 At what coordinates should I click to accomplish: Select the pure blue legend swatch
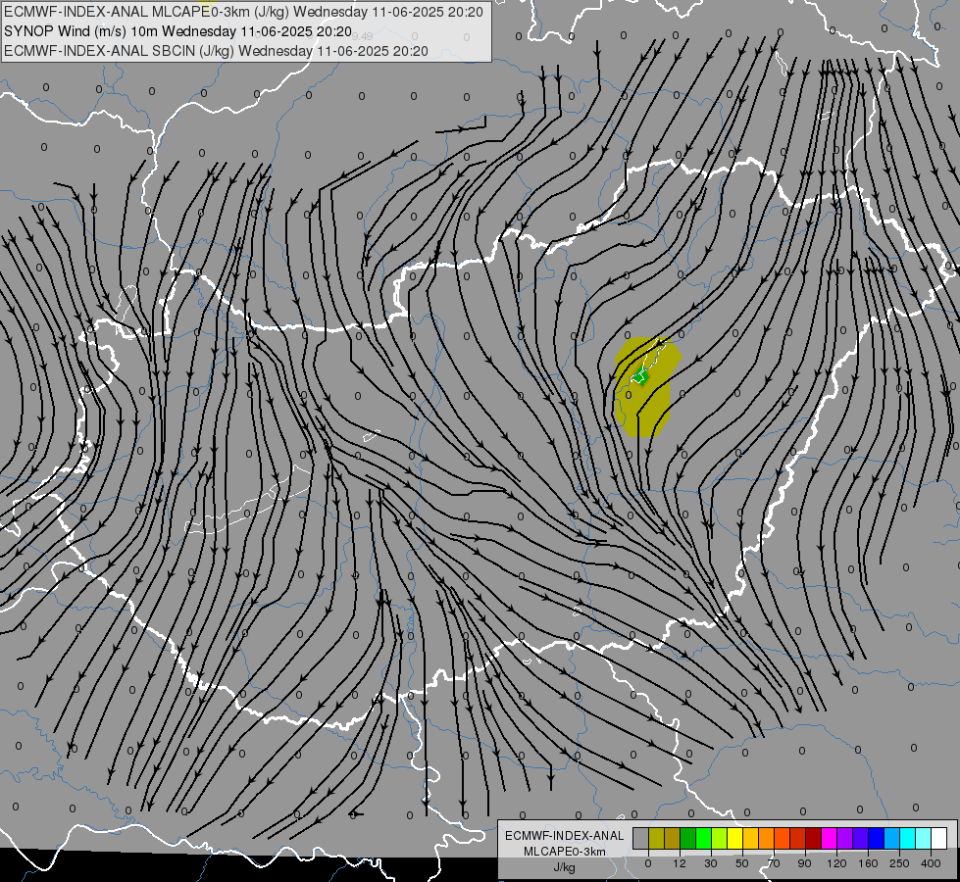point(876,839)
